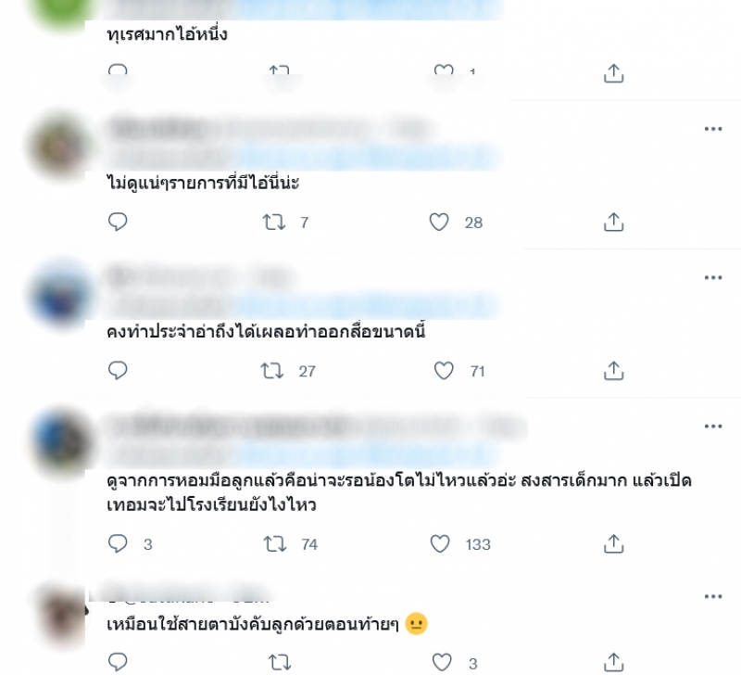Image resolution: width=741 pixels, height=675 pixels.
Task: Like the tweet with 28 likes
Action: (439, 222)
